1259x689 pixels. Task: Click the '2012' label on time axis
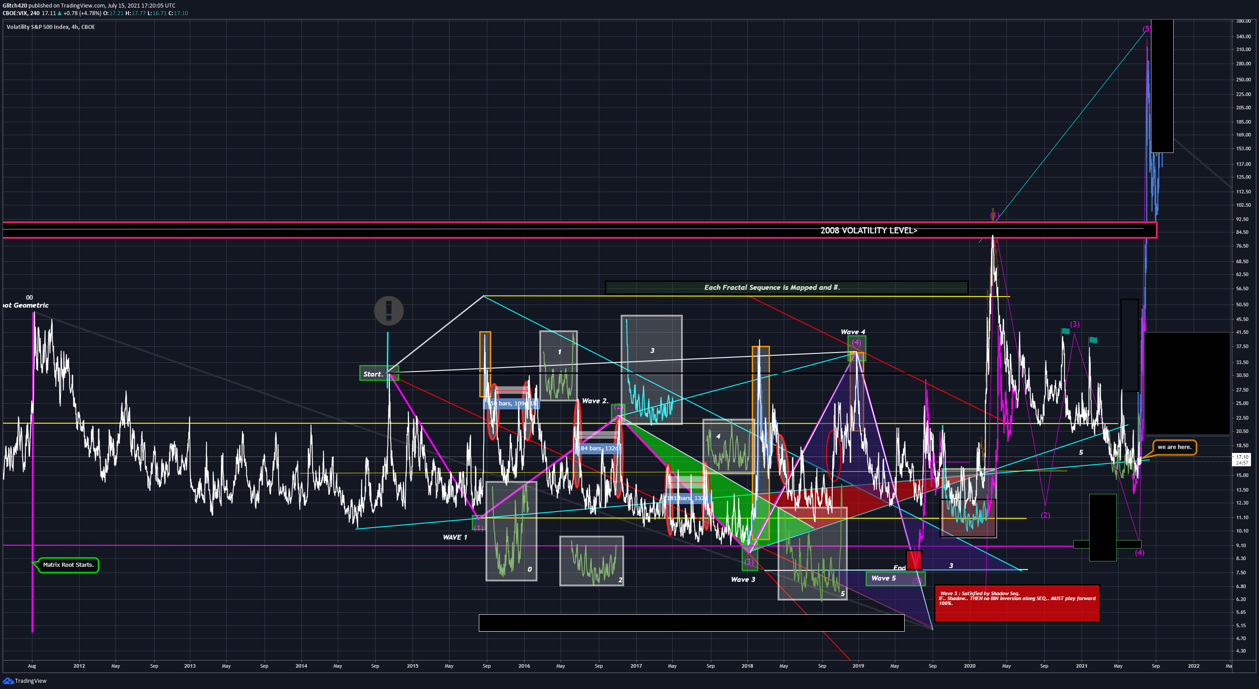pos(79,665)
